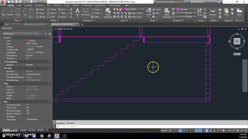This screenshot has width=248, height=139.
Task: Collapse the Plot style section
Action: [49, 68]
